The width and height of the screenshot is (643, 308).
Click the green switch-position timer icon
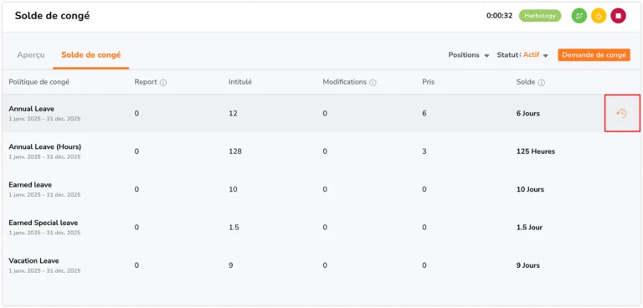pos(579,16)
